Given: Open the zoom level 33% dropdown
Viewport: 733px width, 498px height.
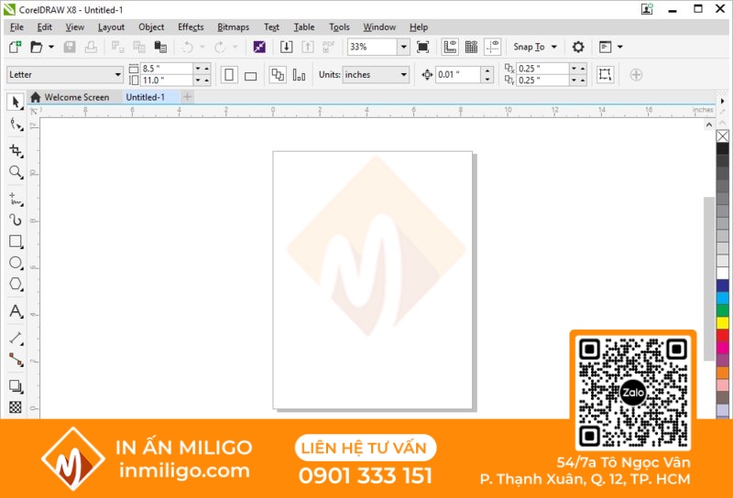Looking at the screenshot, I should pos(403,47).
